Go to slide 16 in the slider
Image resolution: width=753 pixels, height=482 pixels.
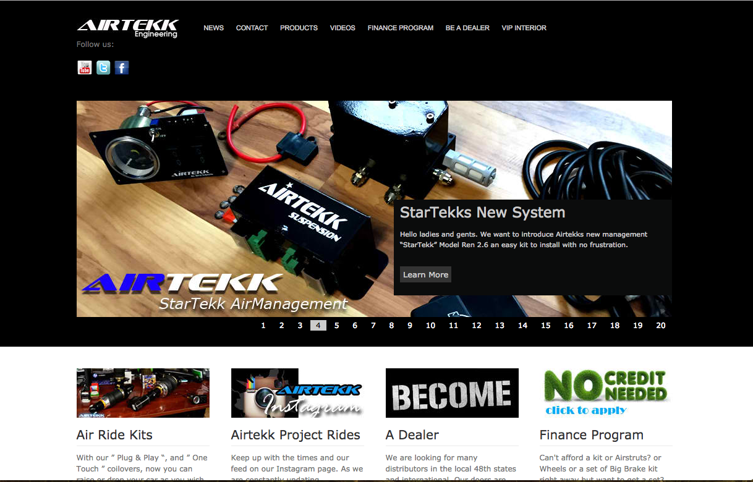[569, 326]
